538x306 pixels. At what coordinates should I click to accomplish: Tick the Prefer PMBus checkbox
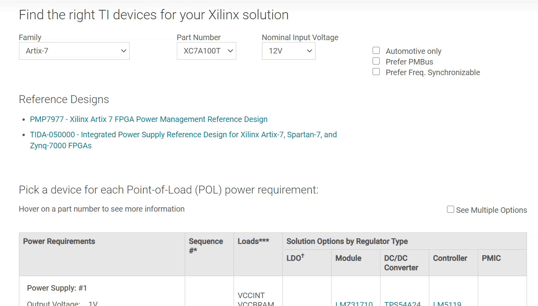(x=376, y=61)
